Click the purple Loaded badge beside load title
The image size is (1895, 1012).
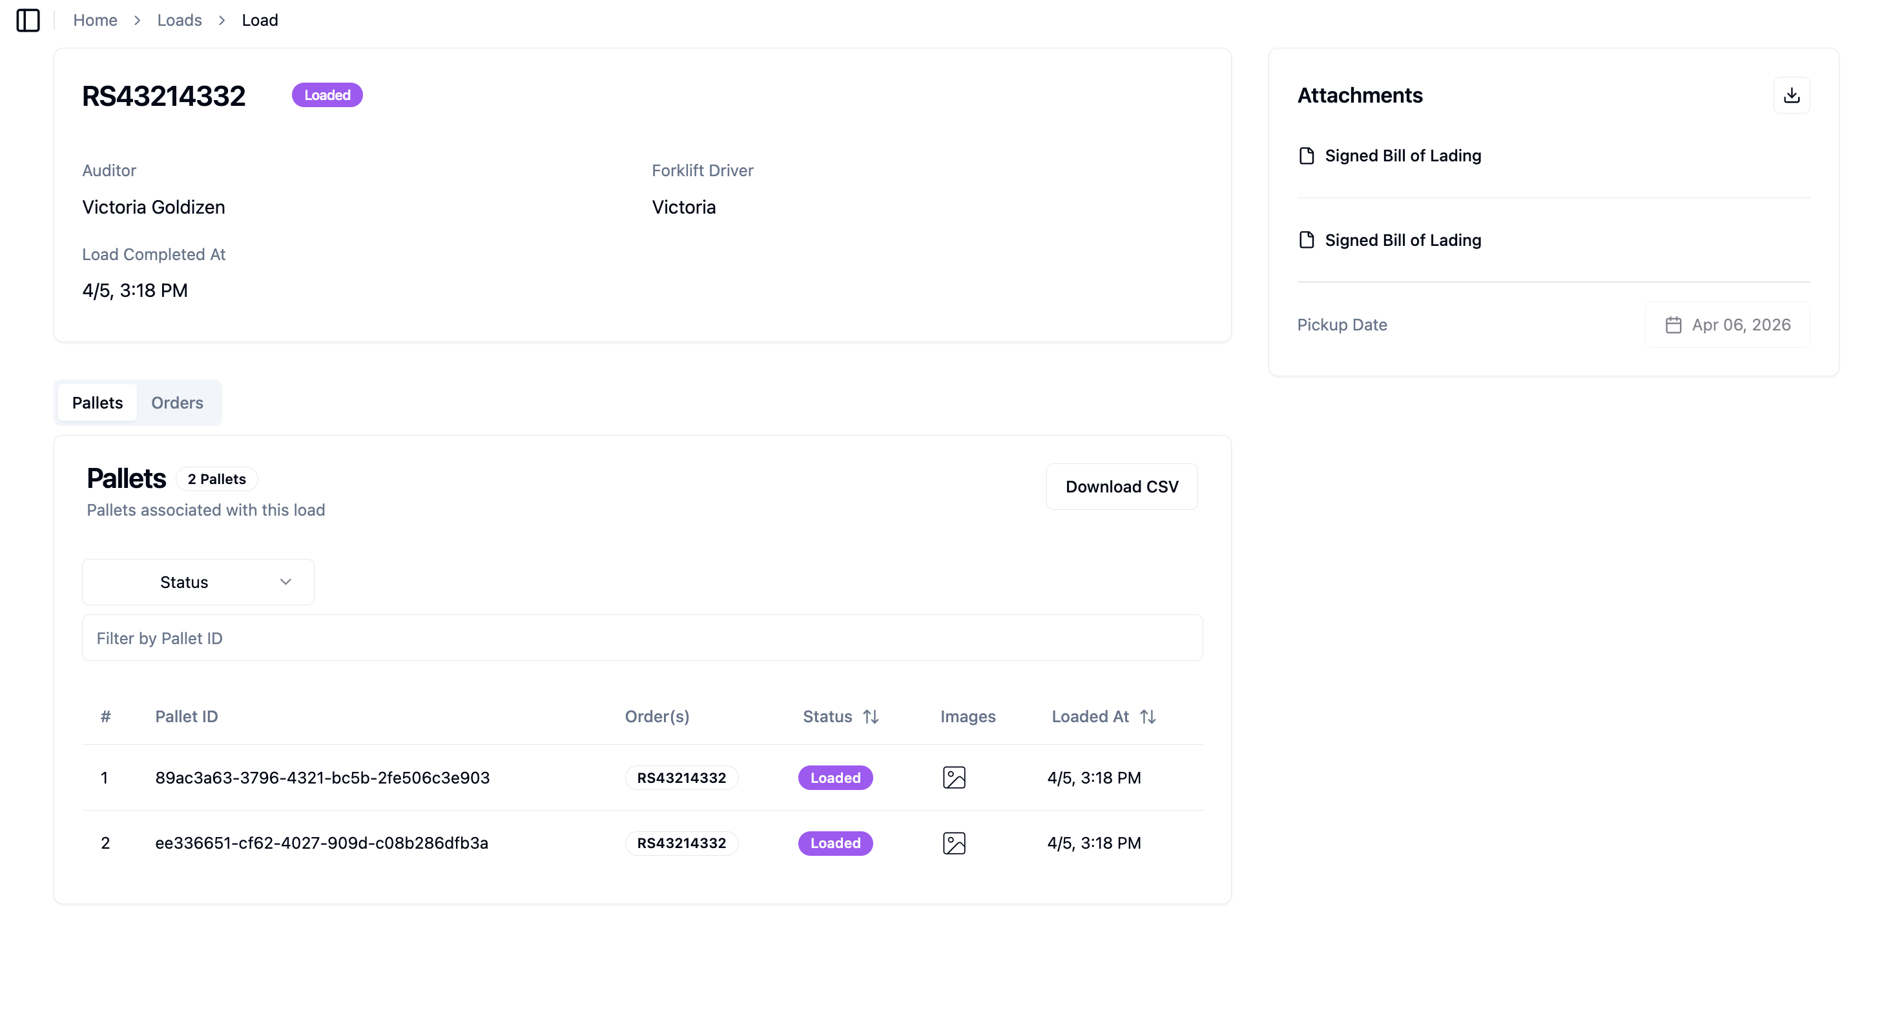click(x=327, y=95)
